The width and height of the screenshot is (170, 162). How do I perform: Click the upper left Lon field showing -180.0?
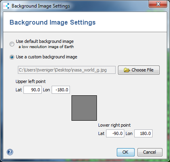pos(61,90)
